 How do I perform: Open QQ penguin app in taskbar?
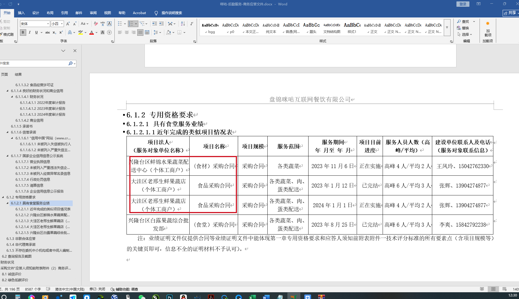coord(183,297)
